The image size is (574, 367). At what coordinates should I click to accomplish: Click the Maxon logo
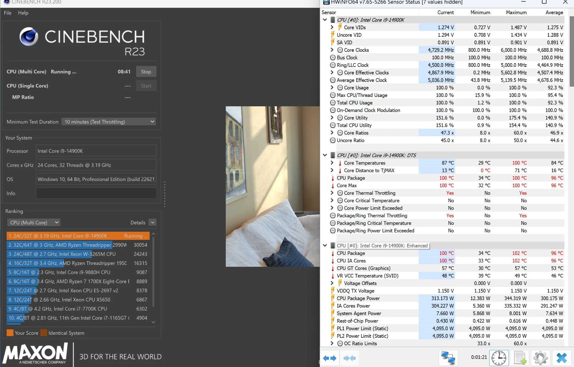35,353
